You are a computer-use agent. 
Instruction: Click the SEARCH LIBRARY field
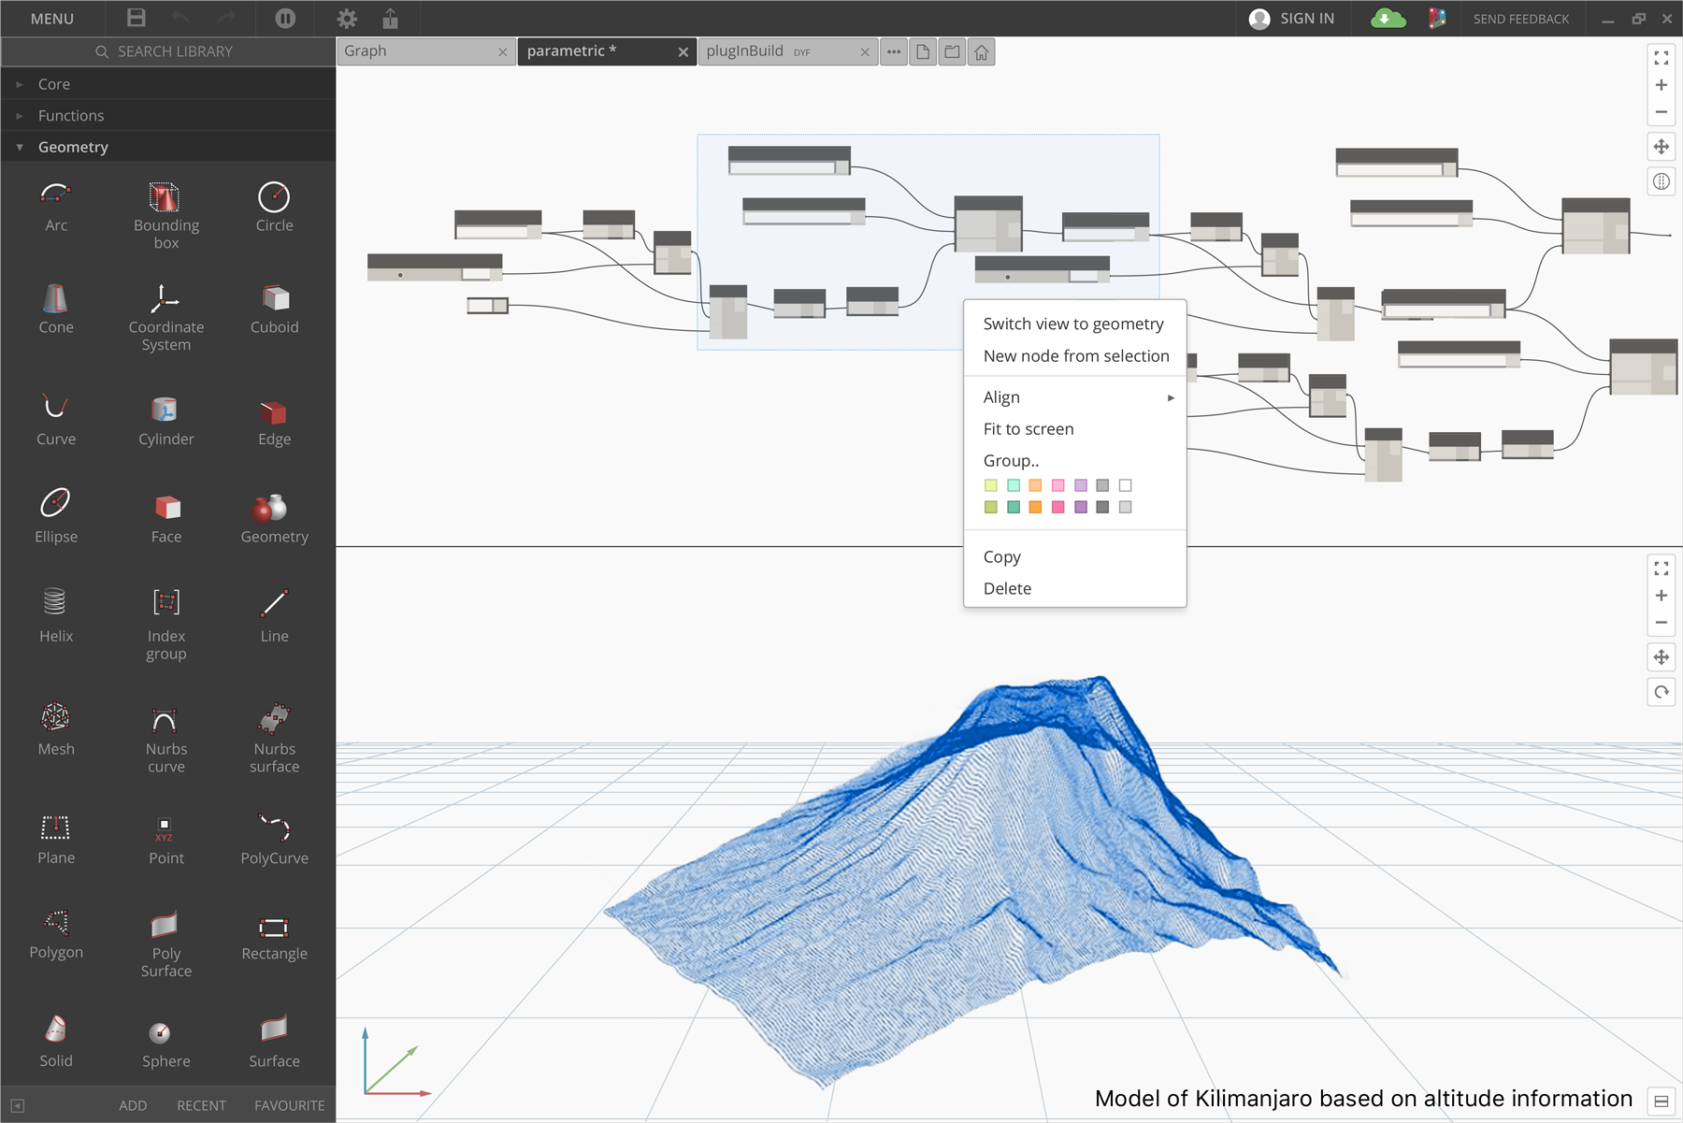168,51
